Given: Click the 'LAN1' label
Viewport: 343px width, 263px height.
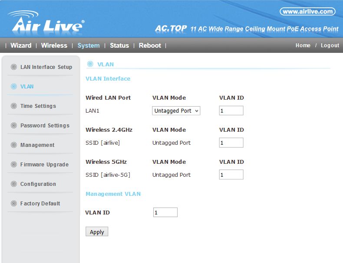Looking at the screenshot, I should [x=92, y=110].
